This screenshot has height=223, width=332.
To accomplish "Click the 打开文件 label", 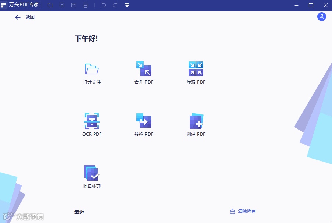I will click(x=92, y=82).
